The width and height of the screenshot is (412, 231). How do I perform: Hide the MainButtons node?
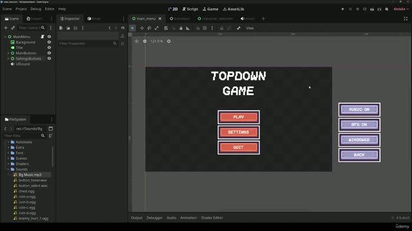tap(49, 53)
